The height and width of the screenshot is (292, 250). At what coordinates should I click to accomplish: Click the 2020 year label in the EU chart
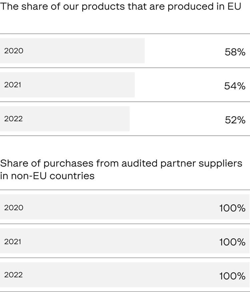coord(14,51)
